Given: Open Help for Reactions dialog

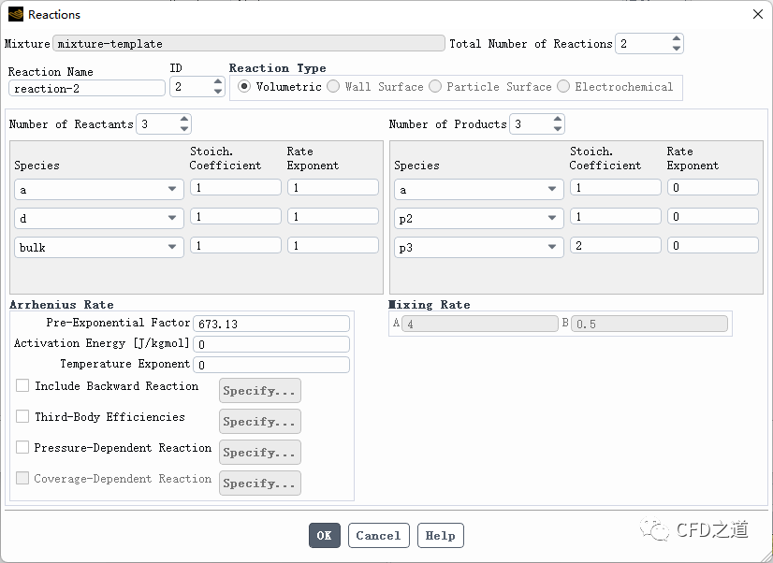Looking at the screenshot, I should (440, 536).
